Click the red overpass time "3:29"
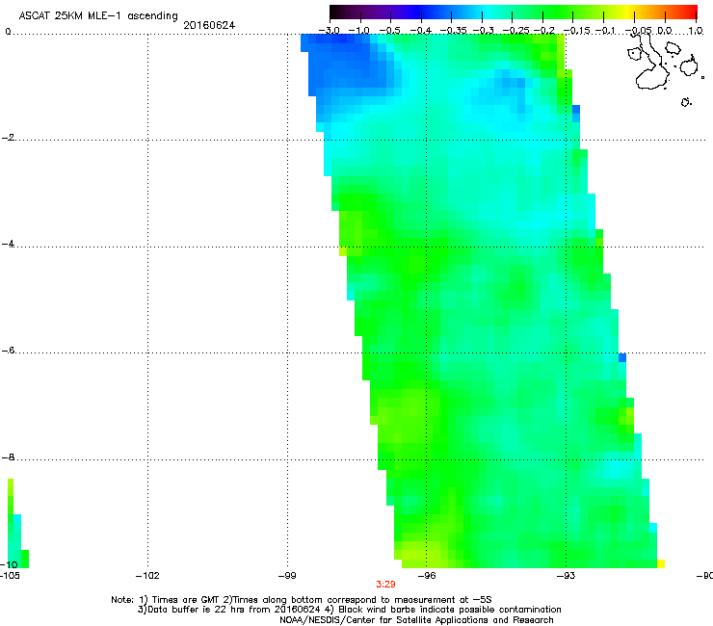 385,585
